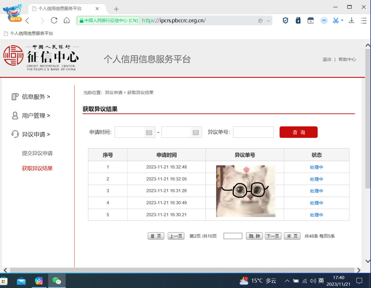Select the 个人信用信息服务平台 browser tab
Image resolution: width=371 pixels, height=288 pixels.
[60, 9]
